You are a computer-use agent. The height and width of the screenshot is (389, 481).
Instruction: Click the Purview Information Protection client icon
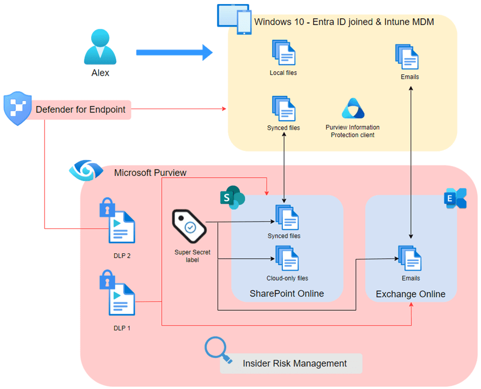[353, 109]
